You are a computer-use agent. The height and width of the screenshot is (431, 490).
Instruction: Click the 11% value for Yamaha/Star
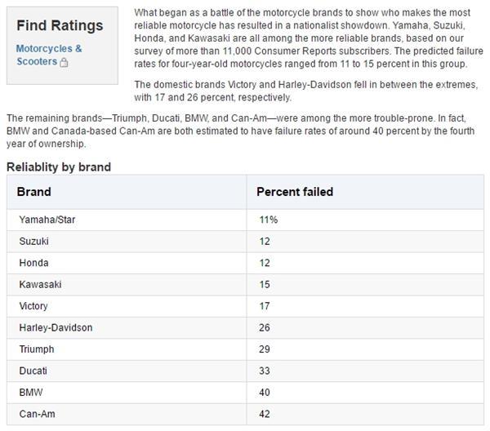tap(269, 220)
